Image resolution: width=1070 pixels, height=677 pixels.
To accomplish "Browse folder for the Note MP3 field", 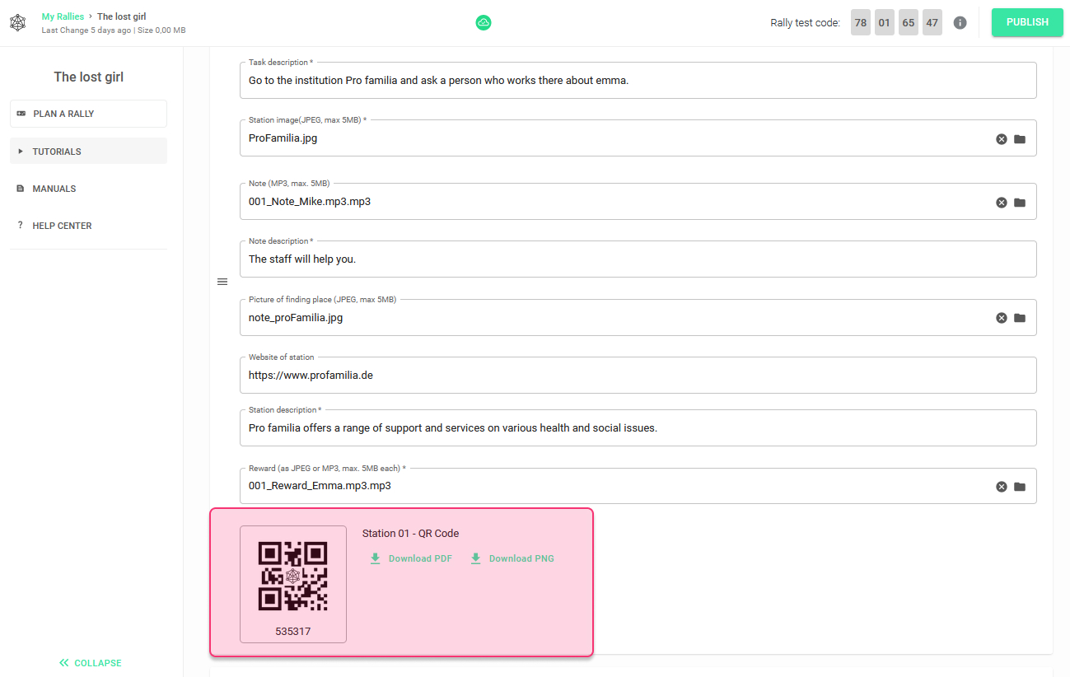I will coord(1020,203).
